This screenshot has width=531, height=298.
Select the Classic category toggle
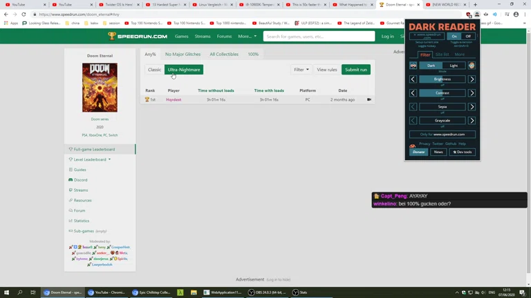click(x=154, y=70)
